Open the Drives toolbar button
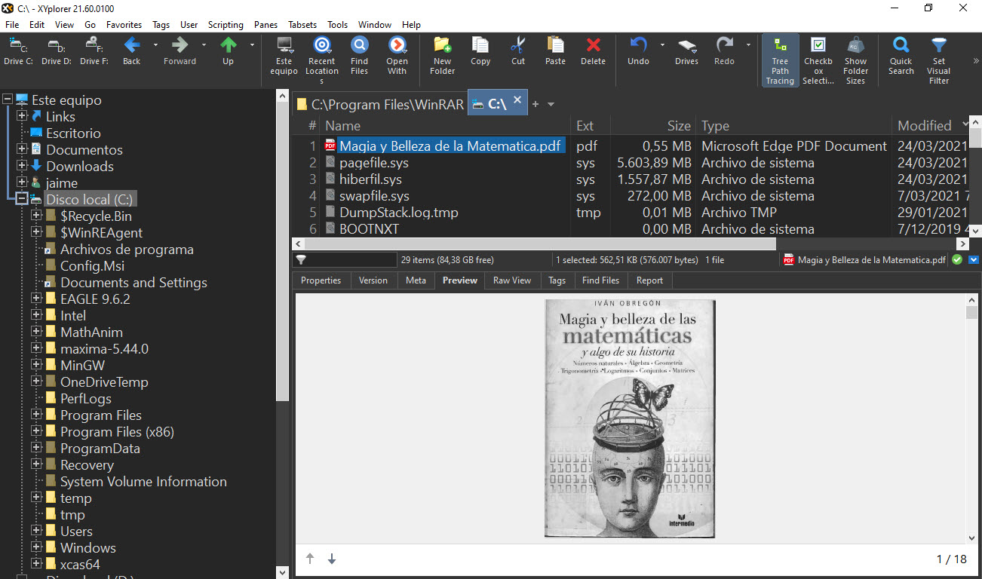Screen dimensions: 982x579 pos(686,52)
